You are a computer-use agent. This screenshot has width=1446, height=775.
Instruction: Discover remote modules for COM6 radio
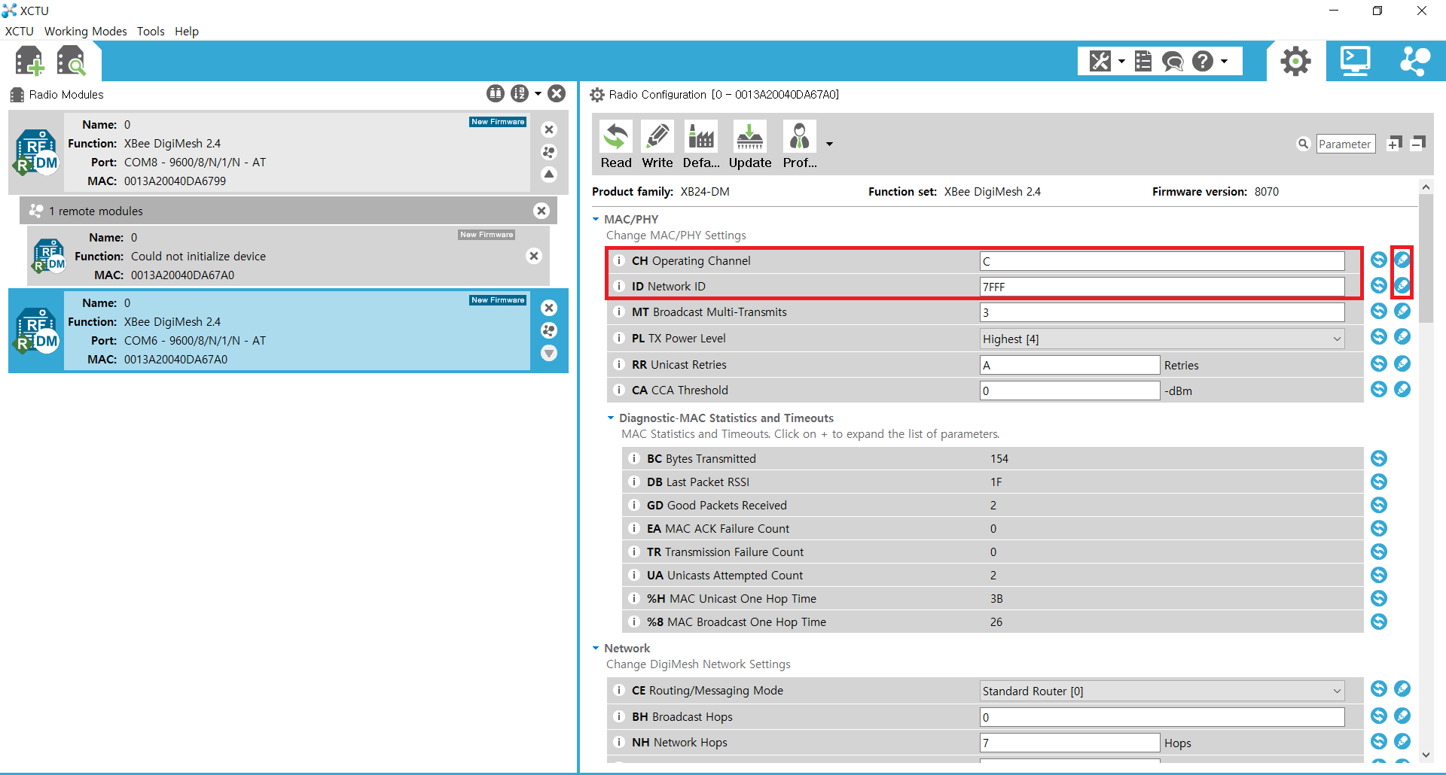point(549,330)
